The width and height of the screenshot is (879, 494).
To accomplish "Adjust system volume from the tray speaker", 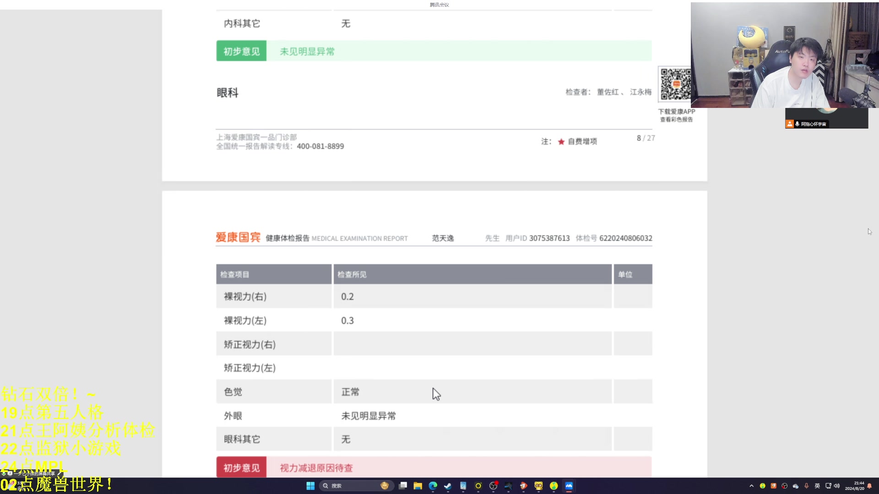I will coord(837,486).
